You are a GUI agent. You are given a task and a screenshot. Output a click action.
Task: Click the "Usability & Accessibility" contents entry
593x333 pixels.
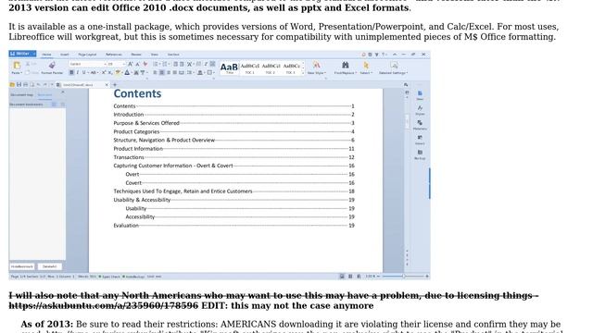[x=142, y=200]
